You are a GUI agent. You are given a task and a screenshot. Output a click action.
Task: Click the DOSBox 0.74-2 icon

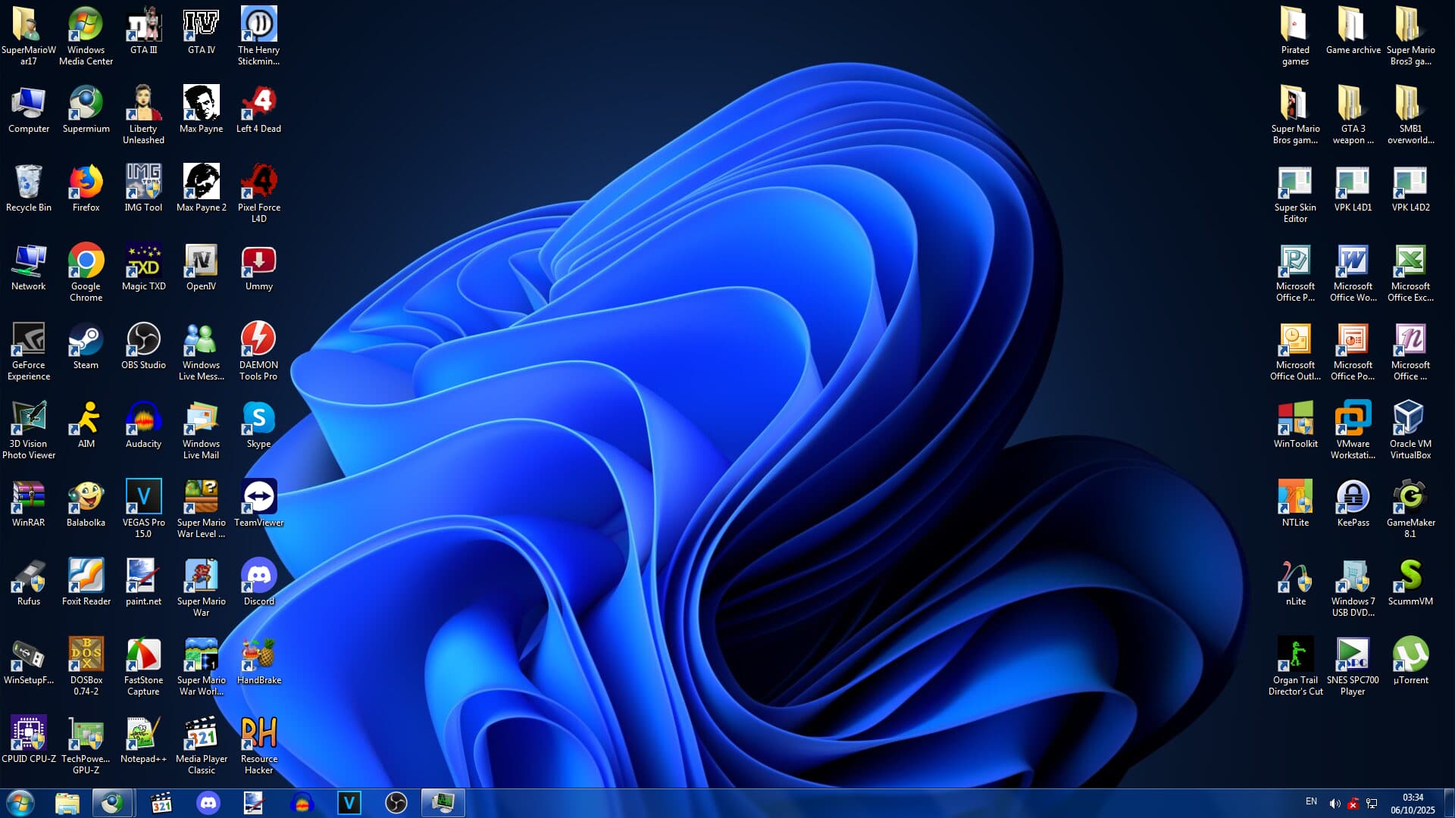[x=86, y=667]
